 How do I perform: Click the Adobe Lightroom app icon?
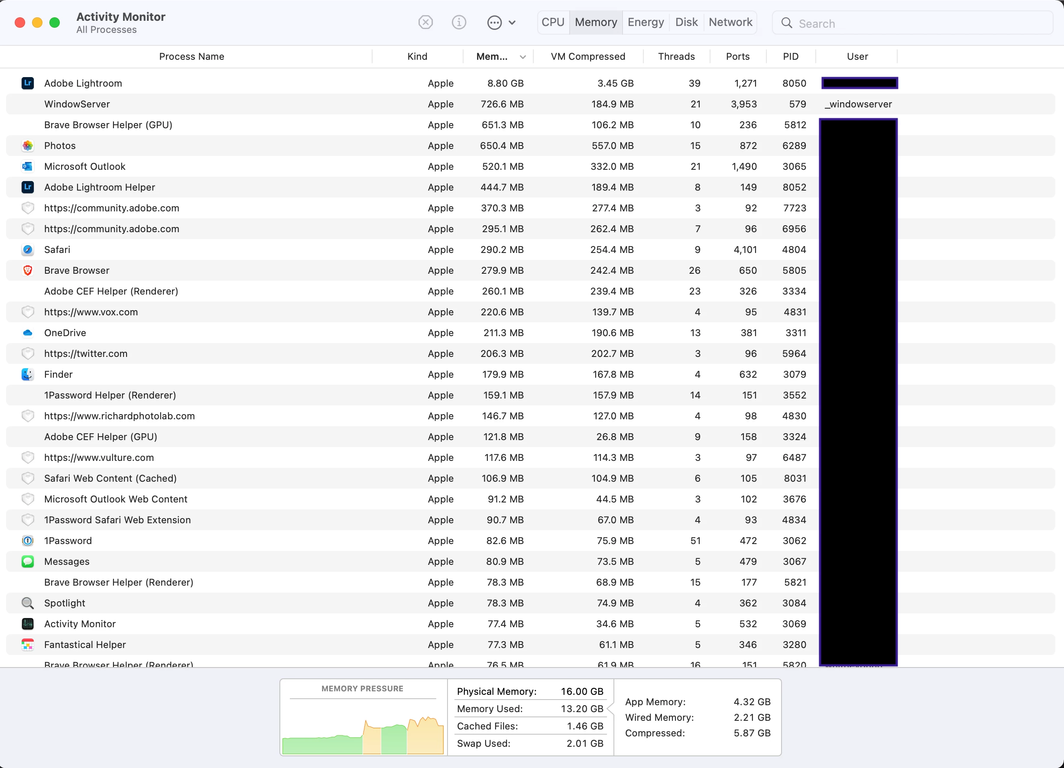click(x=28, y=83)
